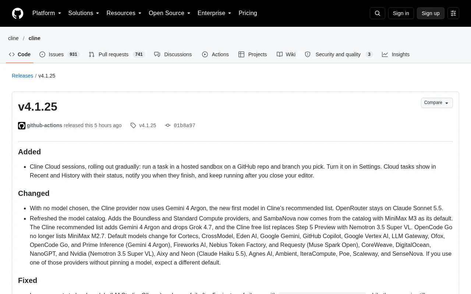Image resolution: width=471 pixels, height=294 pixels.
Task: Click the Code brackets icon
Action: (x=12, y=54)
